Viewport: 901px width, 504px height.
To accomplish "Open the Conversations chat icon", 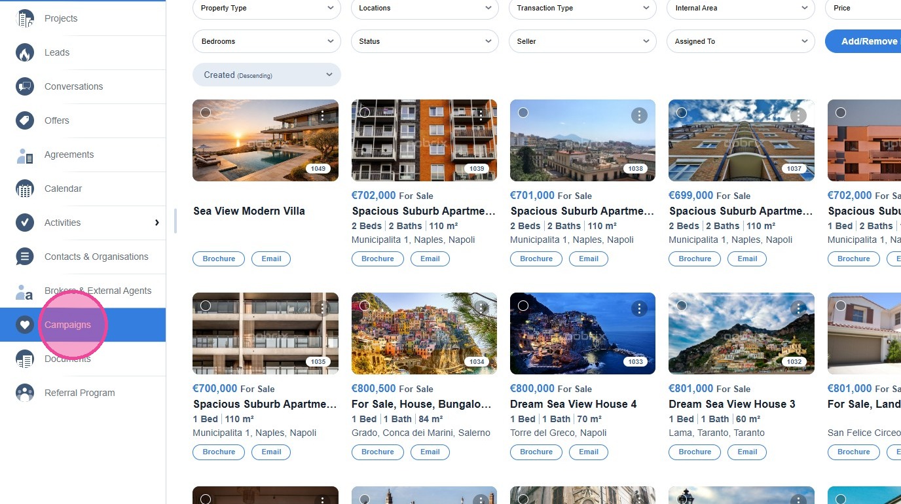I will (25, 86).
